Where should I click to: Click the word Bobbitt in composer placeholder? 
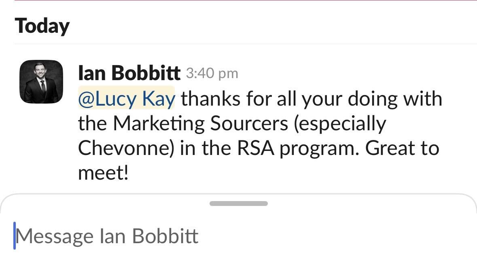click(165, 236)
